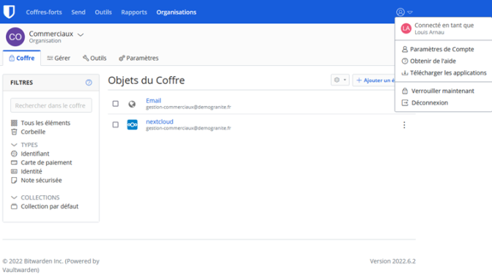This screenshot has height=278, width=492.
Task: Click the Bitwarden shield logo
Action: coord(9,12)
